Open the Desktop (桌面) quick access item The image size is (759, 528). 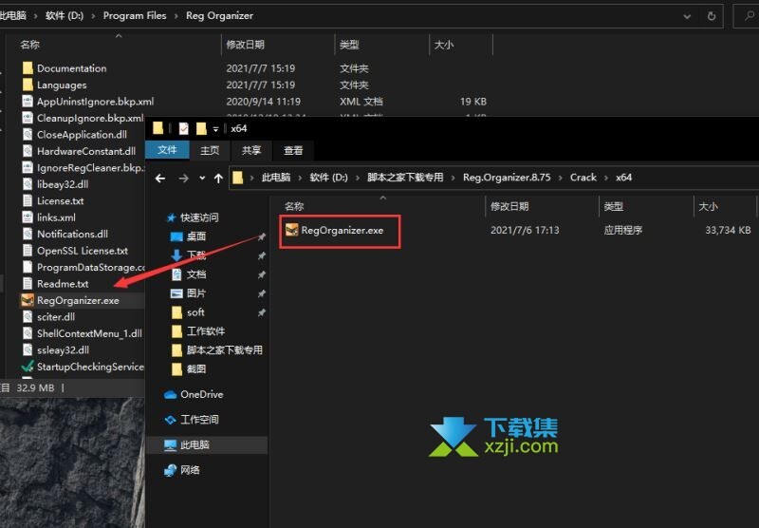tap(196, 236)
